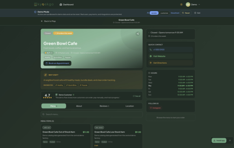Focus the Search menu field
The image size is (234, 148).
tap(92, 114)
